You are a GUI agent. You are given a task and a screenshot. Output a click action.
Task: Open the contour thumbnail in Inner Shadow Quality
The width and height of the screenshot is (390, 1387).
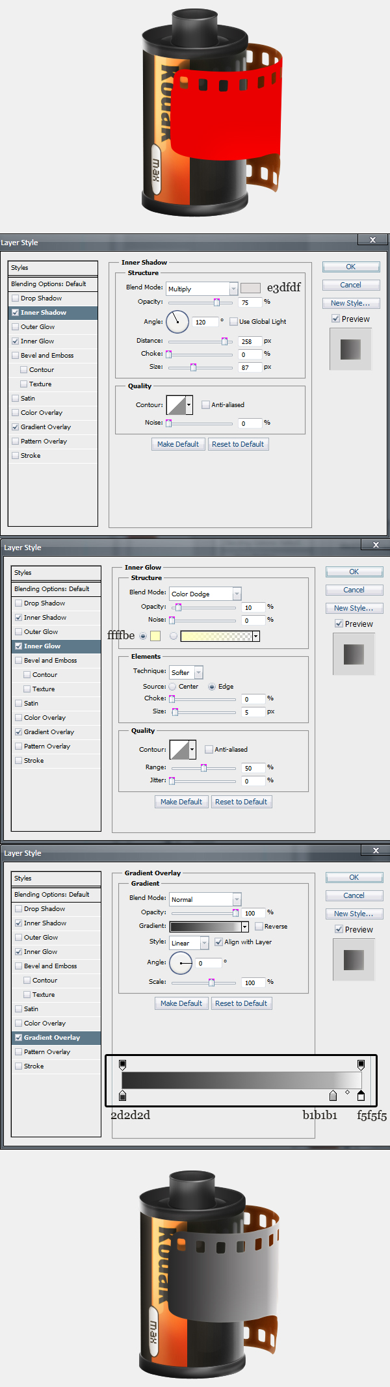tap(179, 404)
